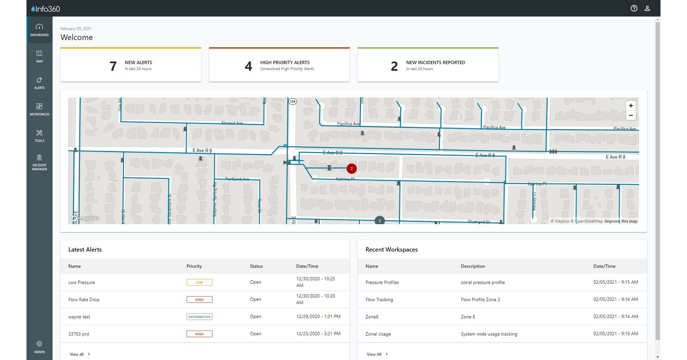Viewport: 687px width, 360px height.
Task: Zoom in using the map plus button
Action: (631, 105)
